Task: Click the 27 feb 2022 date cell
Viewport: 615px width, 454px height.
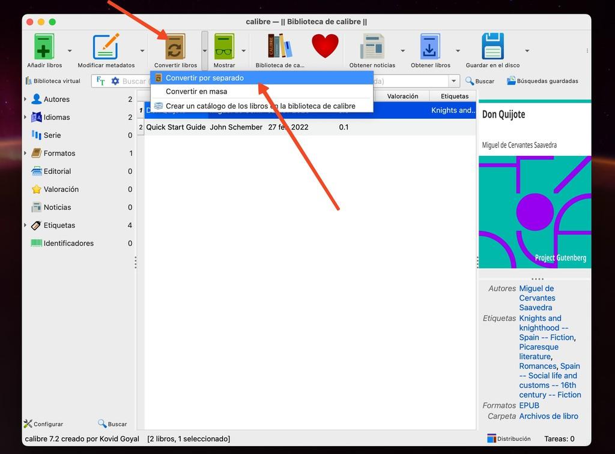Action: [x=288, y=127]
